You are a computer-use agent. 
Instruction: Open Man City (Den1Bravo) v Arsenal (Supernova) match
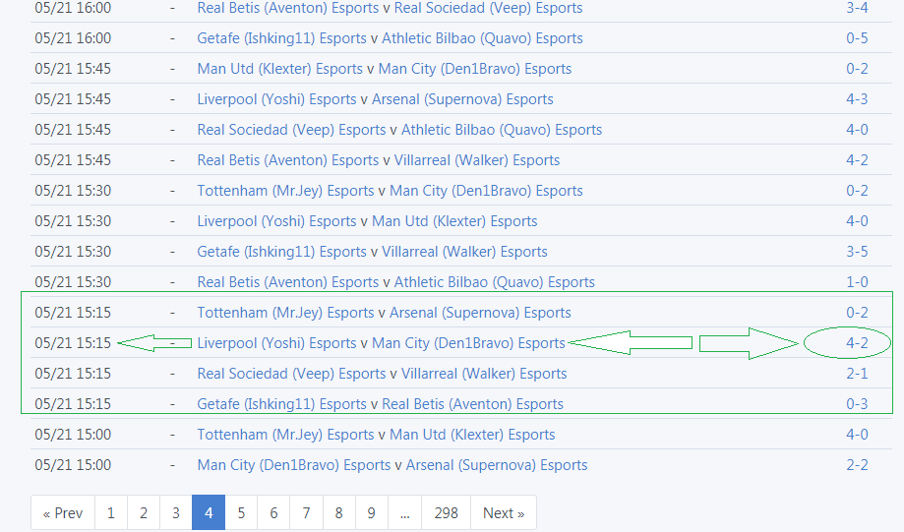392,465
